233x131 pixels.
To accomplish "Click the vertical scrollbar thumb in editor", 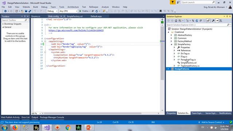I will pyautogui.click(x=162, y=53).
